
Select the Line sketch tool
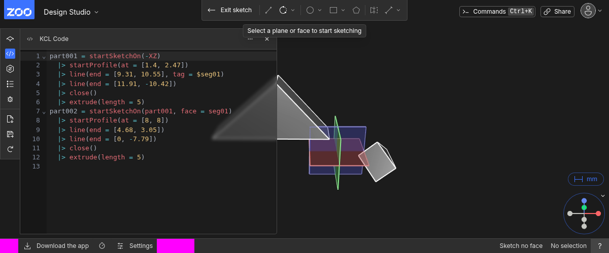click(269, 10)
